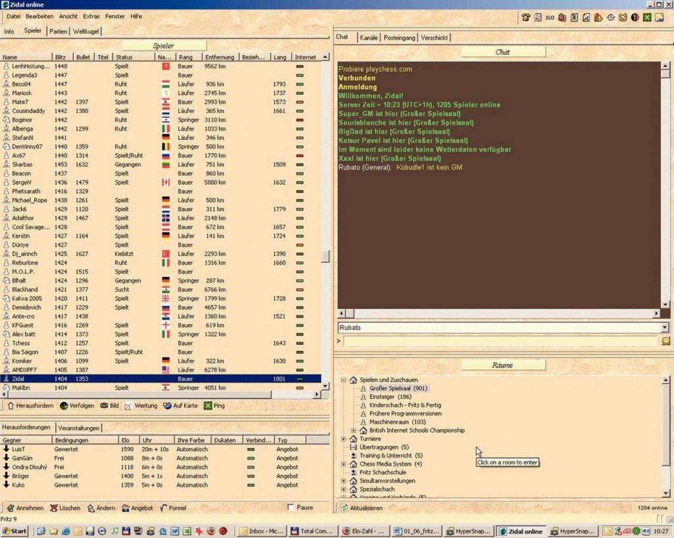
Task: Switch to the Kanäle tab
Action: click(369, 38)
